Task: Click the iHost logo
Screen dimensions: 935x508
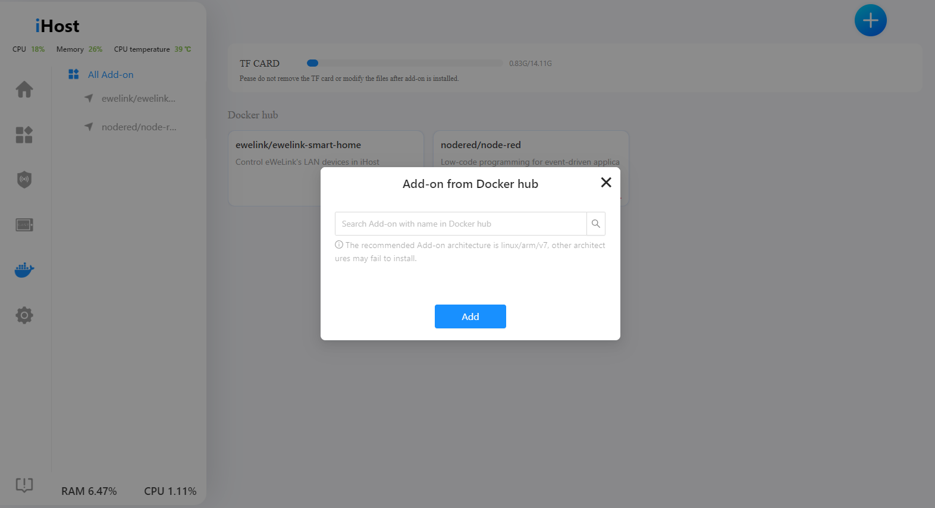Action: pos(57,26)
